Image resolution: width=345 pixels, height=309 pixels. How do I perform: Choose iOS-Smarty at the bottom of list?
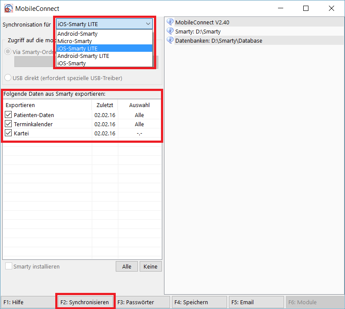point(104,63)
